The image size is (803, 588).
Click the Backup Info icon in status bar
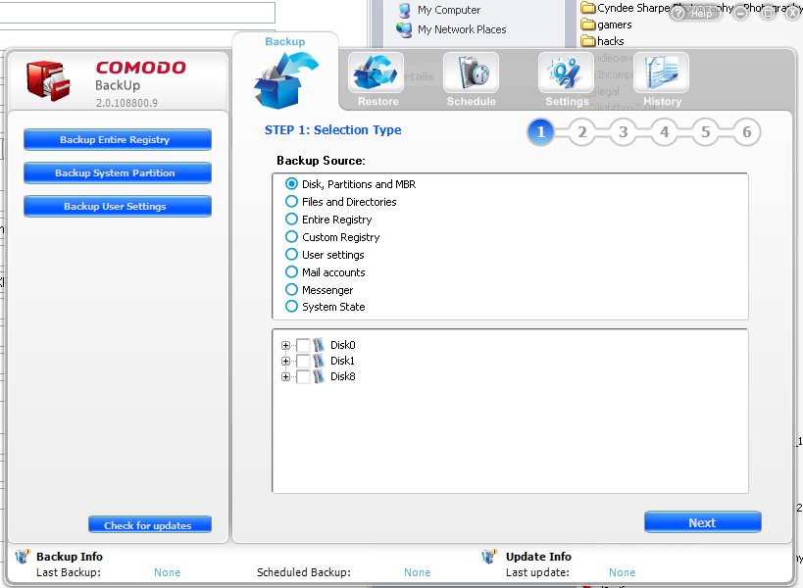[x=21, y=557]
